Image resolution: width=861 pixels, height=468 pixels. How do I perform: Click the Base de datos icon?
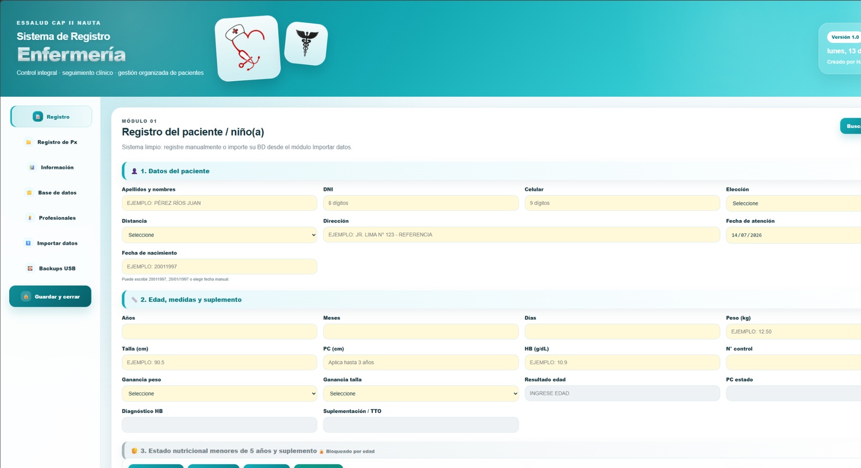[x=29, y=193]
